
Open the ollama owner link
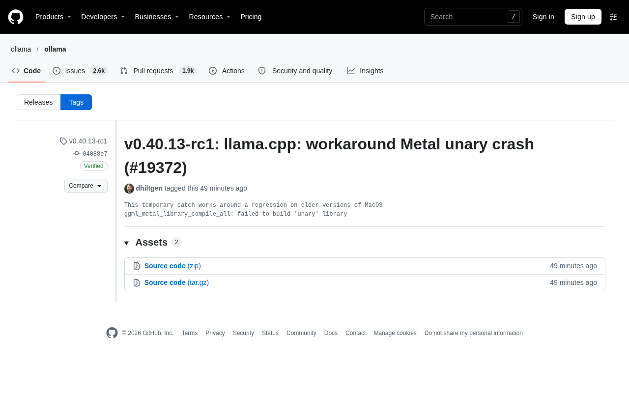tap(21, 49)
